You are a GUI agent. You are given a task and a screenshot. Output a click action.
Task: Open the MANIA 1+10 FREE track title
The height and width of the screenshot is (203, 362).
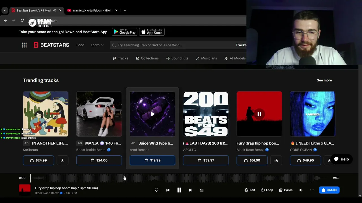(103, 143)
